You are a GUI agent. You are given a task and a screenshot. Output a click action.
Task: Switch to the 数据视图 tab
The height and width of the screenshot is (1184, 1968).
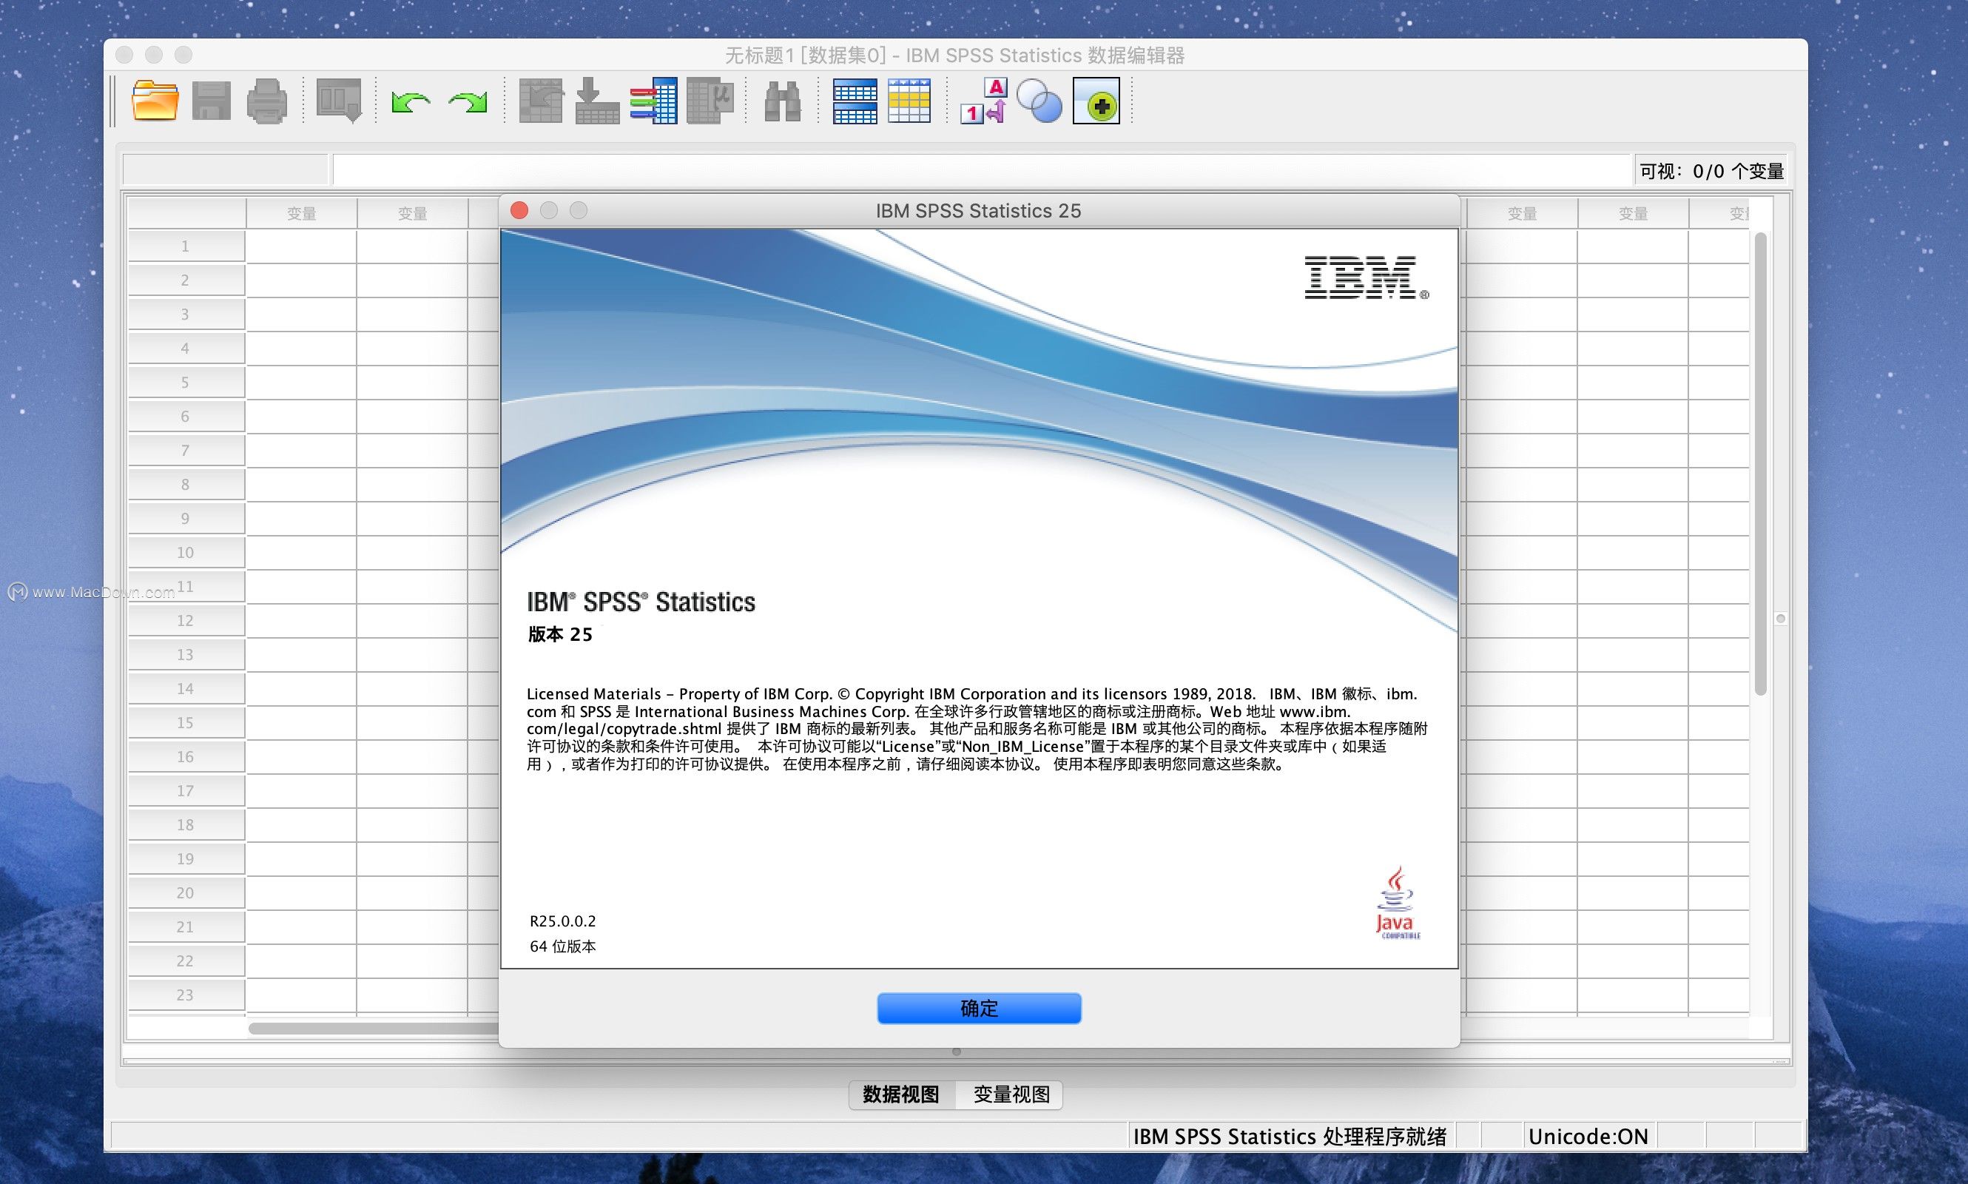click(901, 1094)
